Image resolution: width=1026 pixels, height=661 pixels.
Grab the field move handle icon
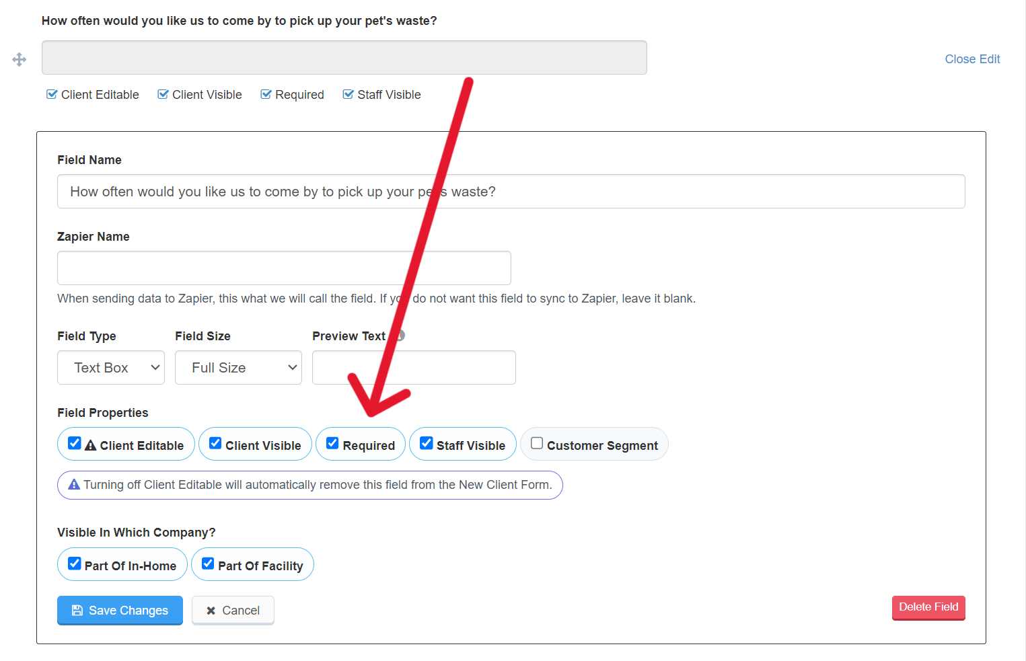pos(20,60)
